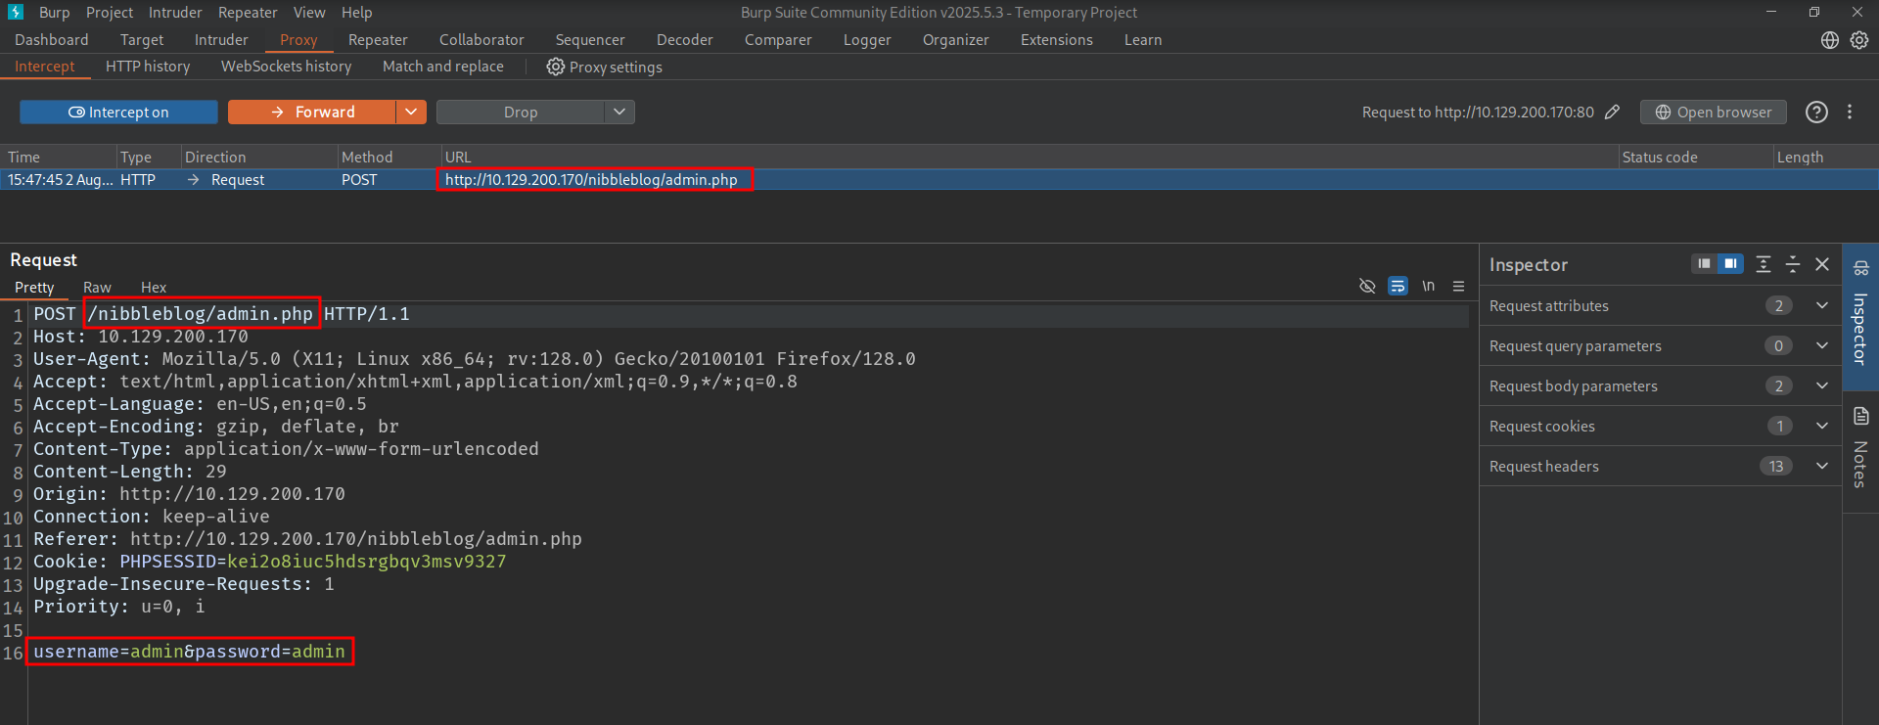
Task: Toggle show non-printable characters \n button
Action: (1428, 287)
